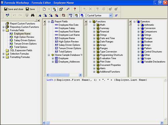The width and height of the screenshot is (168, 125).
Task: Click formula editor right scroll arrow
Action: [x=162, y=123]
